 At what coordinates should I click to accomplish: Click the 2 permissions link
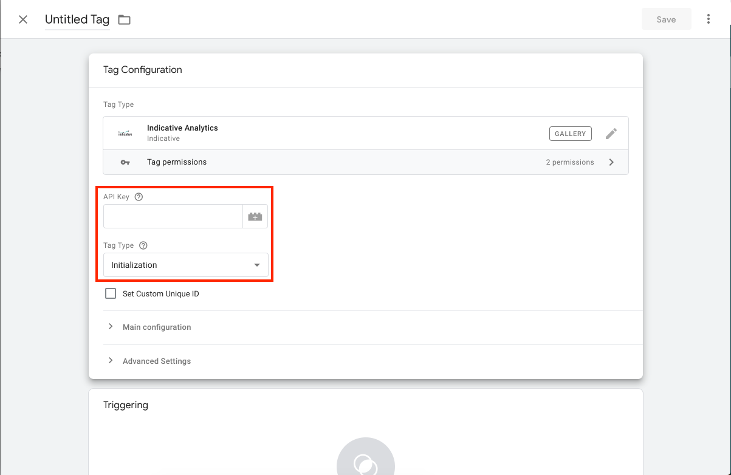click(570, 162)
